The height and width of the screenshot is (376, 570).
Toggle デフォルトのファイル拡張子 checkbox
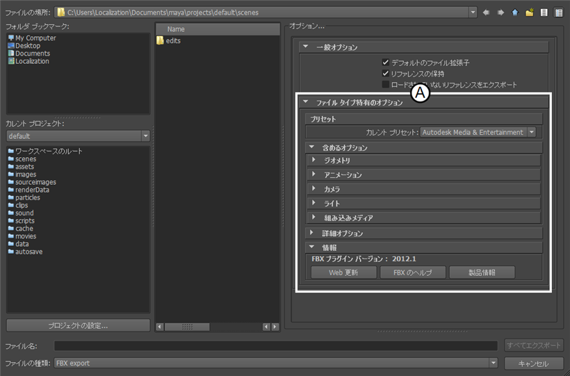pos(386,63)
